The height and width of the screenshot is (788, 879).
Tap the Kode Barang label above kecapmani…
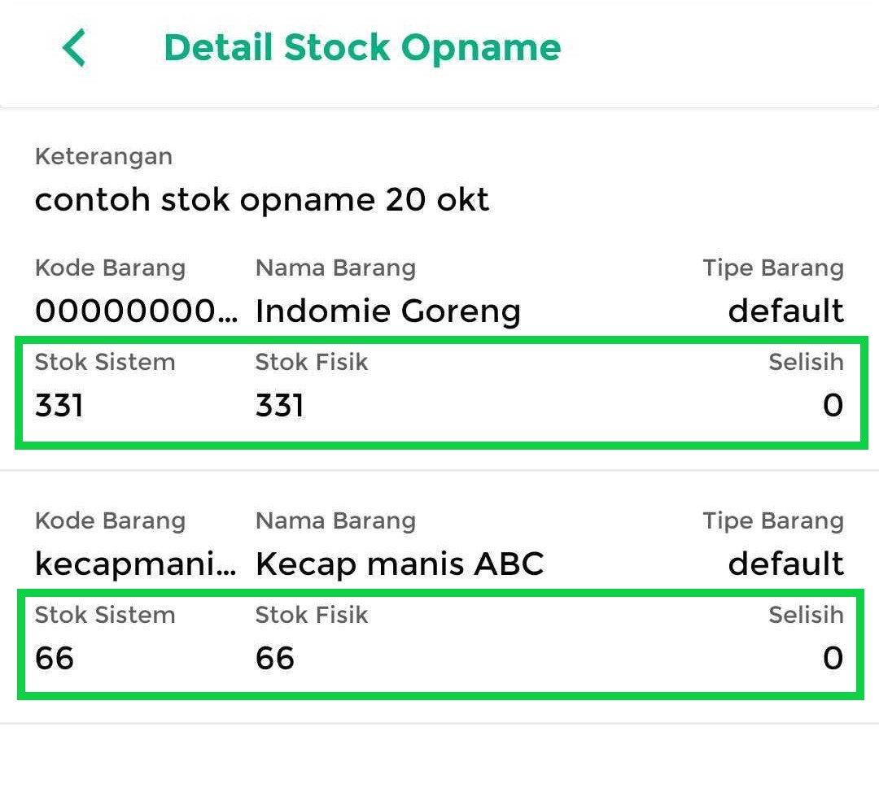click(110, 520)
